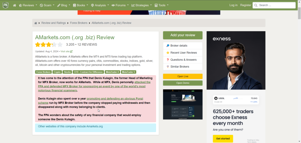Viewport: 301px width, 143px height.
Task: Select the MetaTrader 4 tag
Action: point(113,72)
